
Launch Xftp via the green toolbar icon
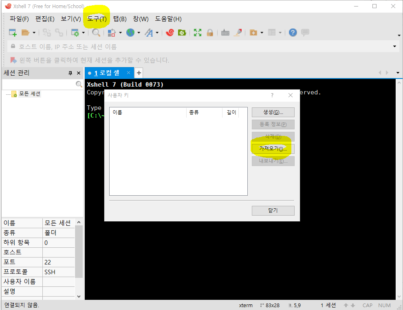182,33
